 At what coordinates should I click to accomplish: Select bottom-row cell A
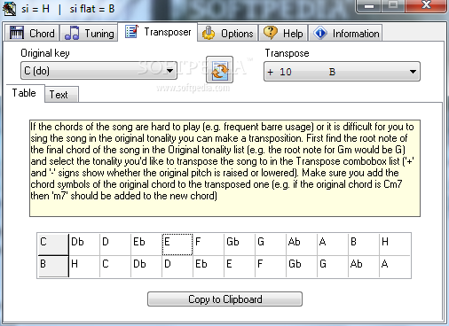pos(396,267)
